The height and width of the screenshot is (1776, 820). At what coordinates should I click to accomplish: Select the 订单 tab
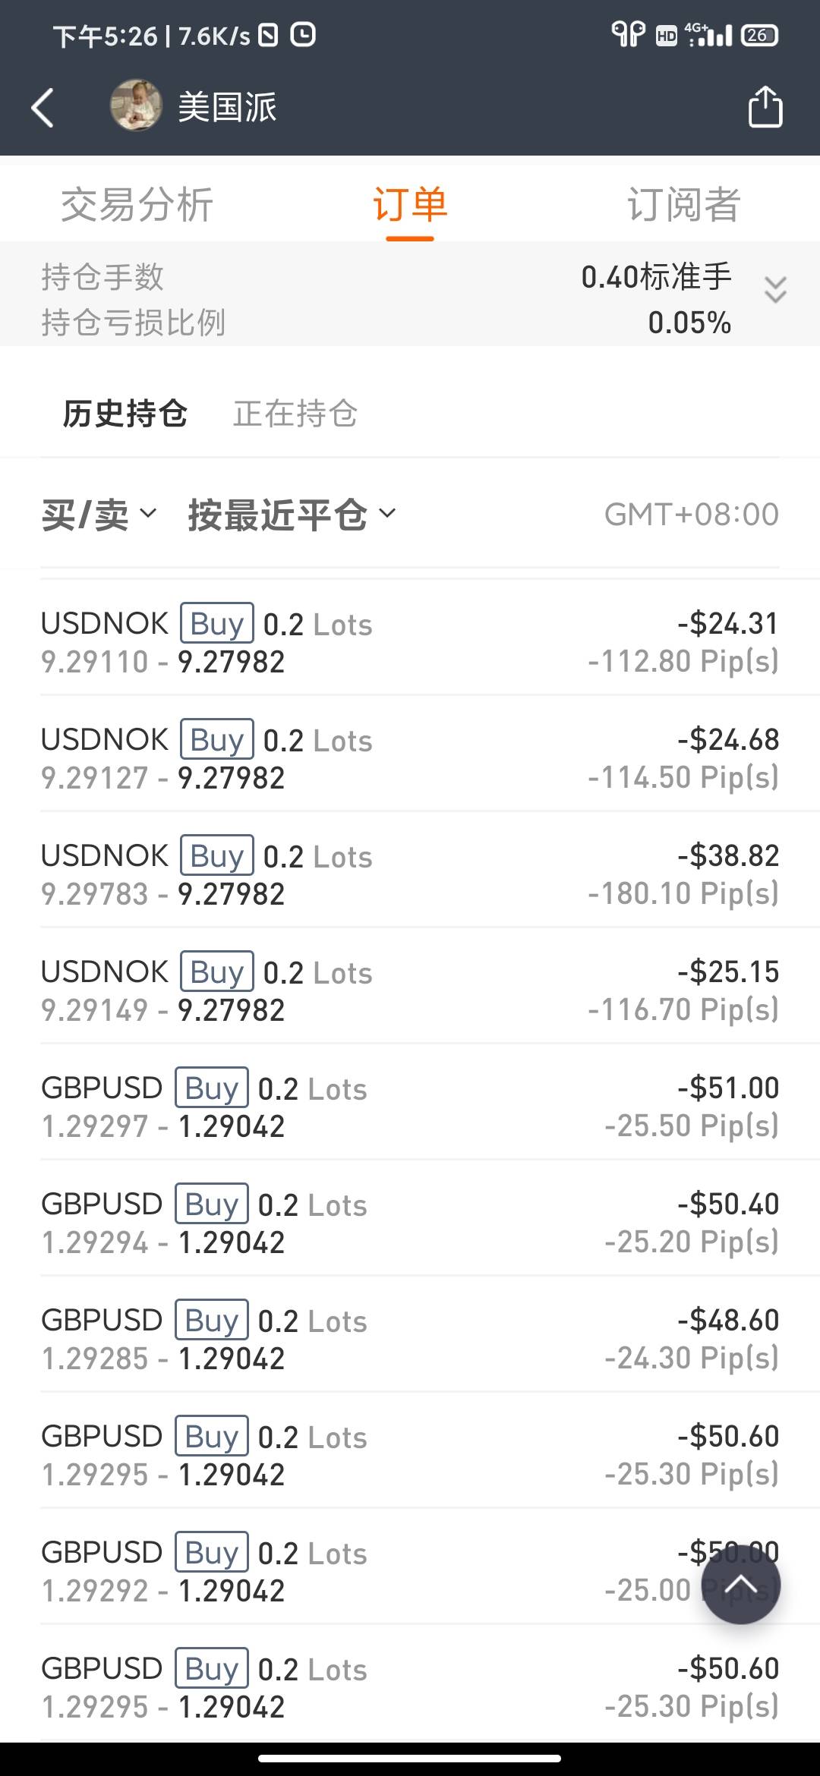click(410, 205)
